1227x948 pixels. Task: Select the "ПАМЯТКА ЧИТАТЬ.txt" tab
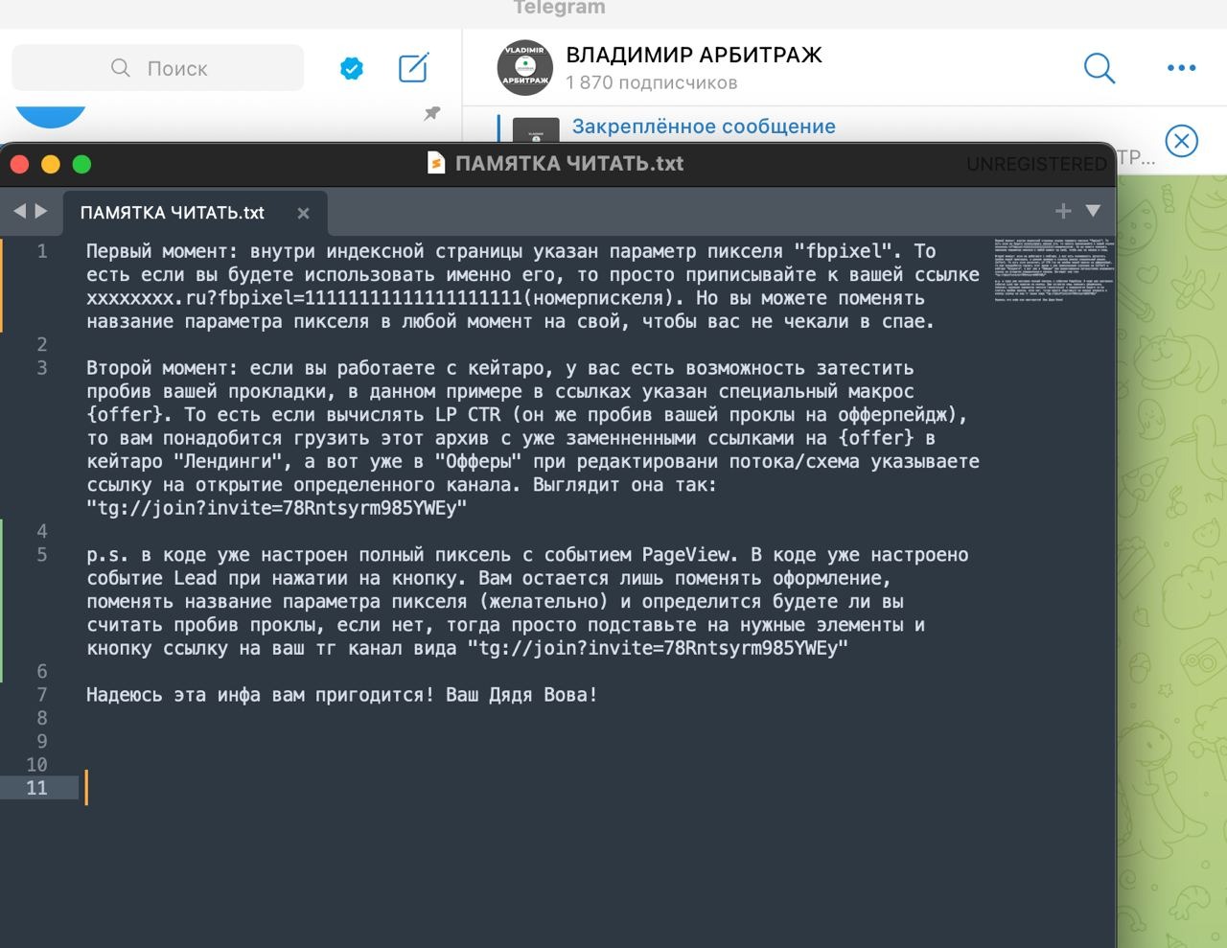pyautogui.click(x=173, y=213)
